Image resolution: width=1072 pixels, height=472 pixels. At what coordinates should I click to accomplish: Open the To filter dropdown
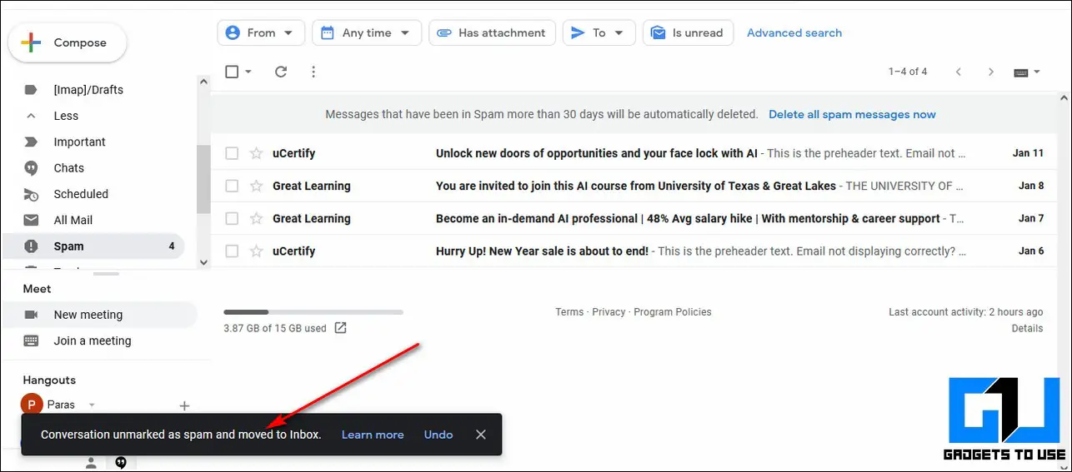click(599, 33)
